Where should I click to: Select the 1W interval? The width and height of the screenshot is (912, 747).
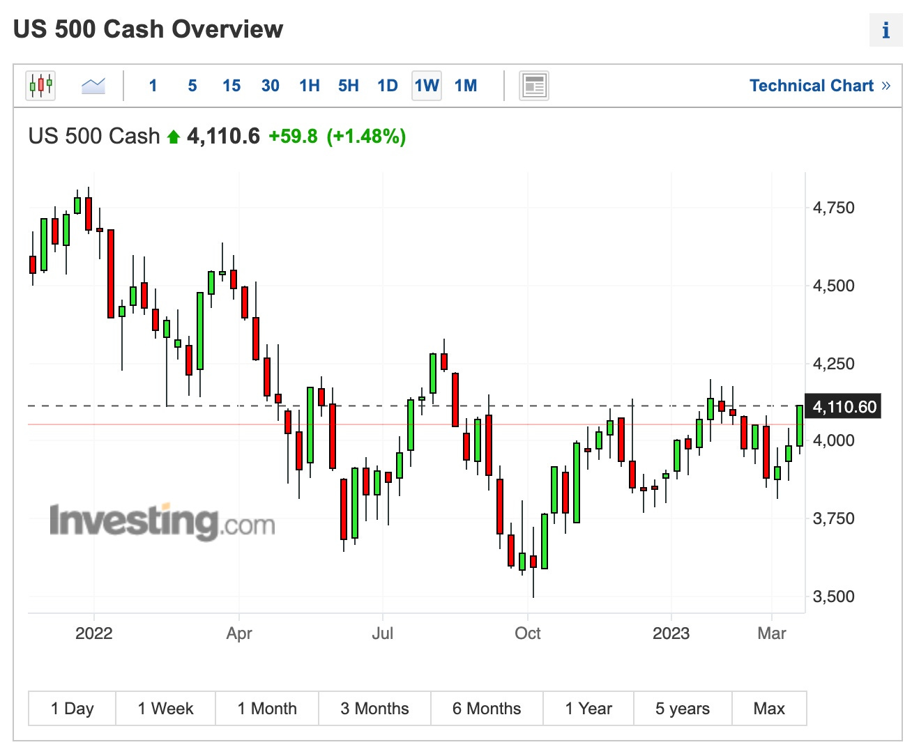click(x=427, y=86)
